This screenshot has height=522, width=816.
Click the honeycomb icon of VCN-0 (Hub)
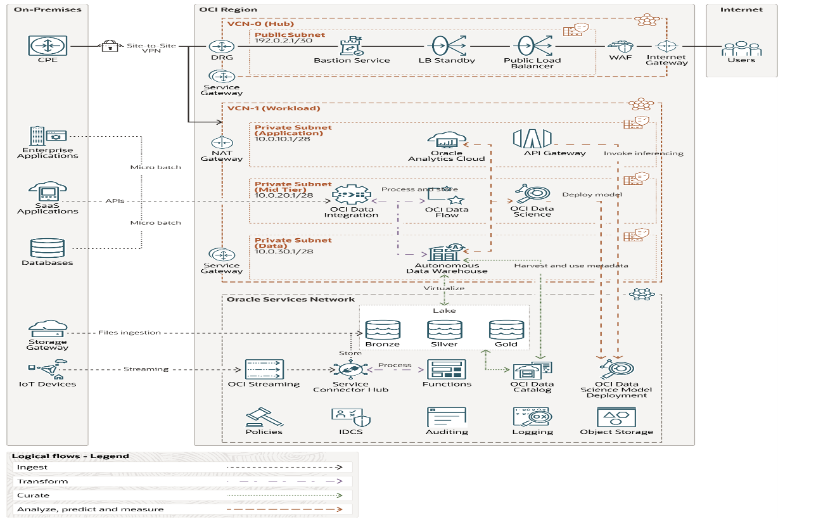(647, 19)
